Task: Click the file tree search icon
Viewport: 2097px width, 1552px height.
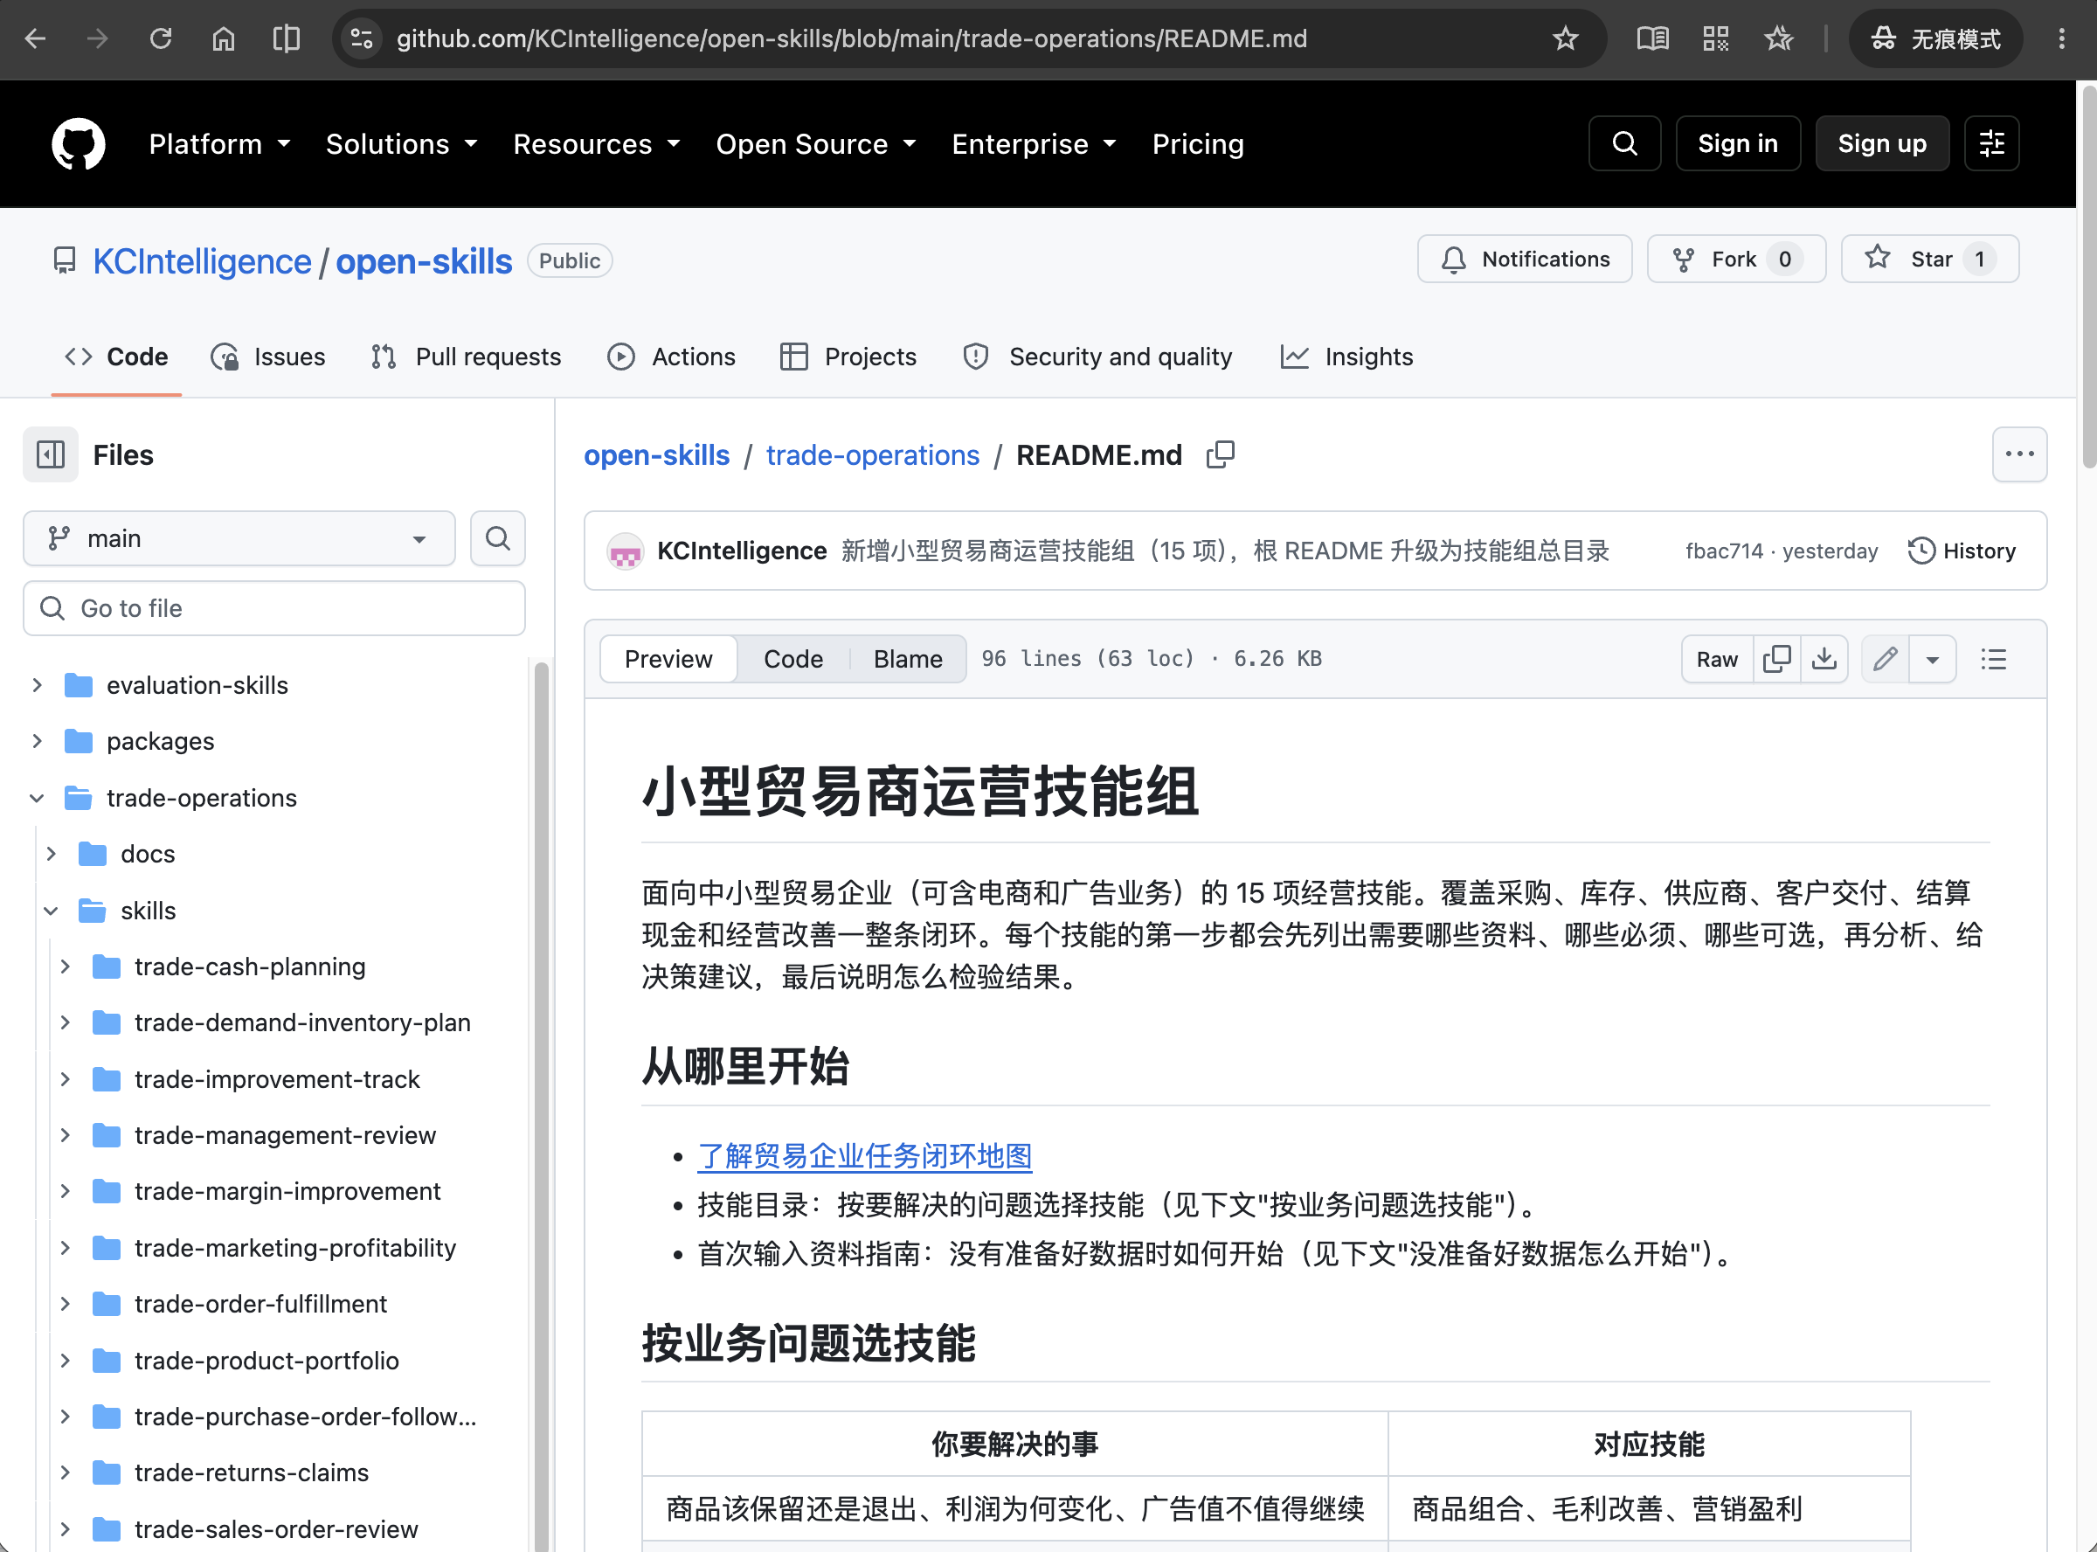Action: 498,538
